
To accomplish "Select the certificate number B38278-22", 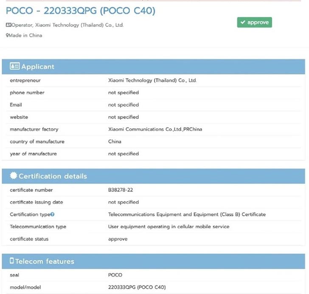I will [121, 190].
